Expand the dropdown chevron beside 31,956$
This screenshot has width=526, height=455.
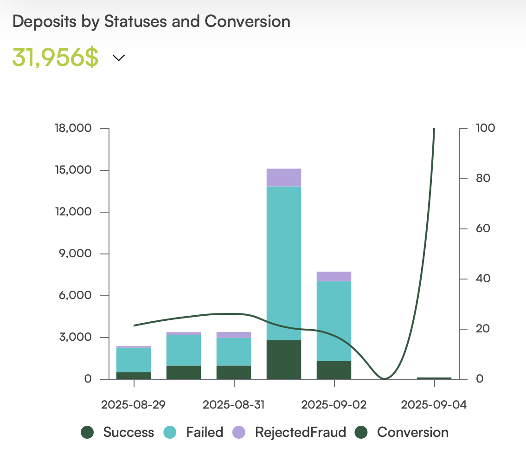pos(119,58)
